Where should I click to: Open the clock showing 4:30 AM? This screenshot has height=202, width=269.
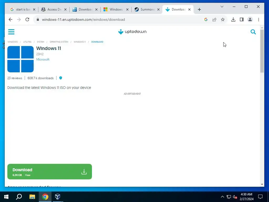click(x=246, y=197)
